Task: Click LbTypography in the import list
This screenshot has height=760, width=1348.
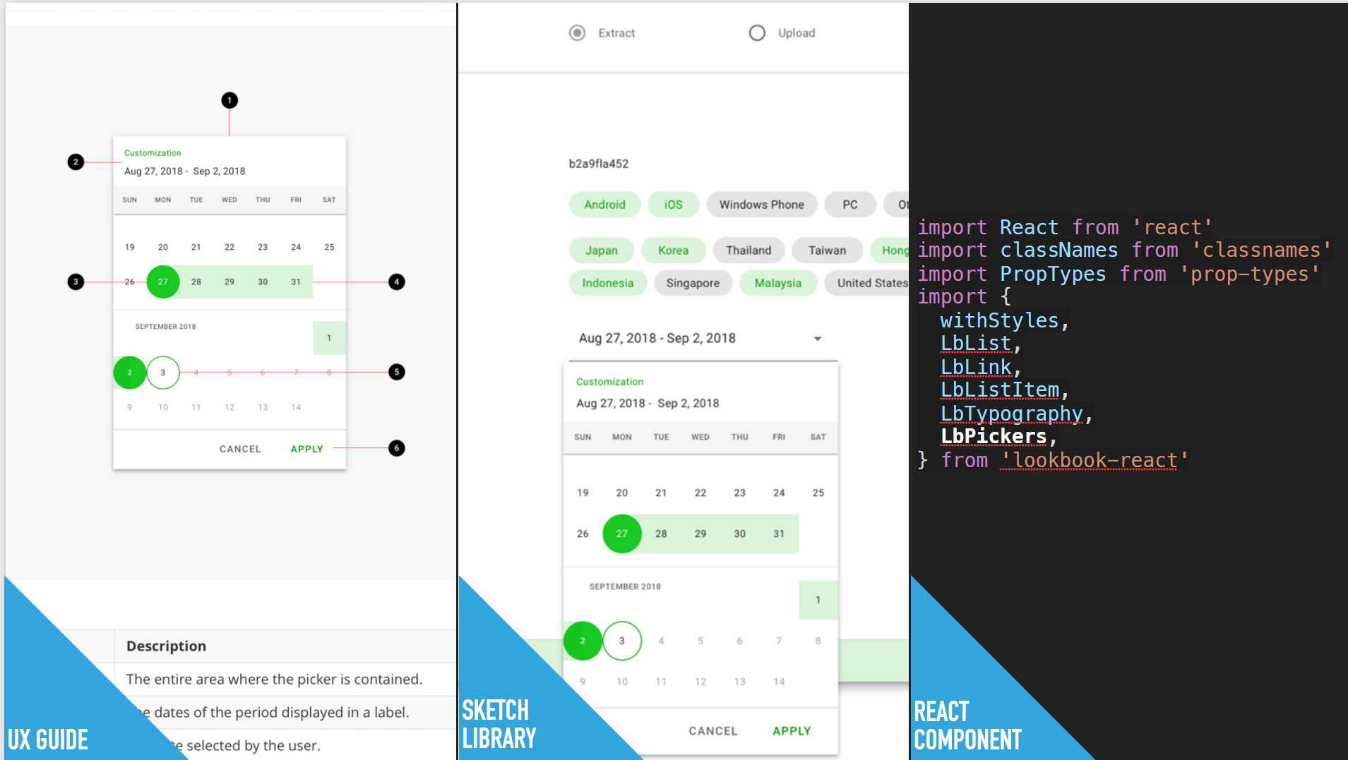Action: click(x=1012, y=414)
